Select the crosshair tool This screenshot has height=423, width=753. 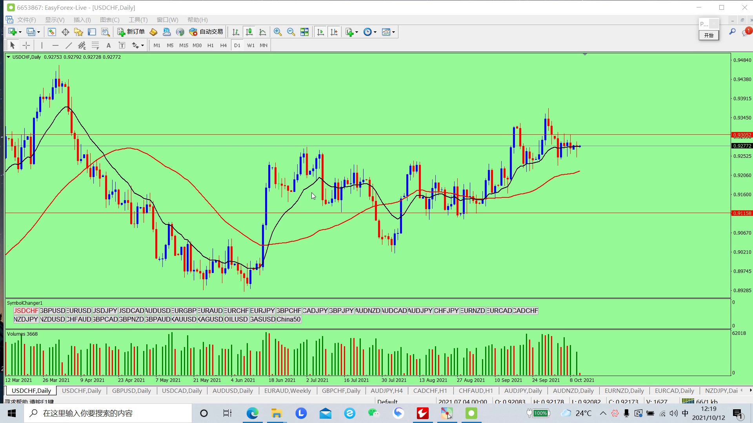26,45
